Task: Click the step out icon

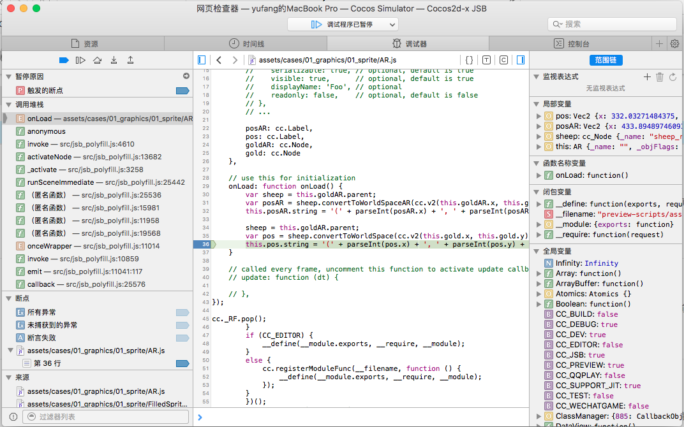Action: [x=130, y=60]
